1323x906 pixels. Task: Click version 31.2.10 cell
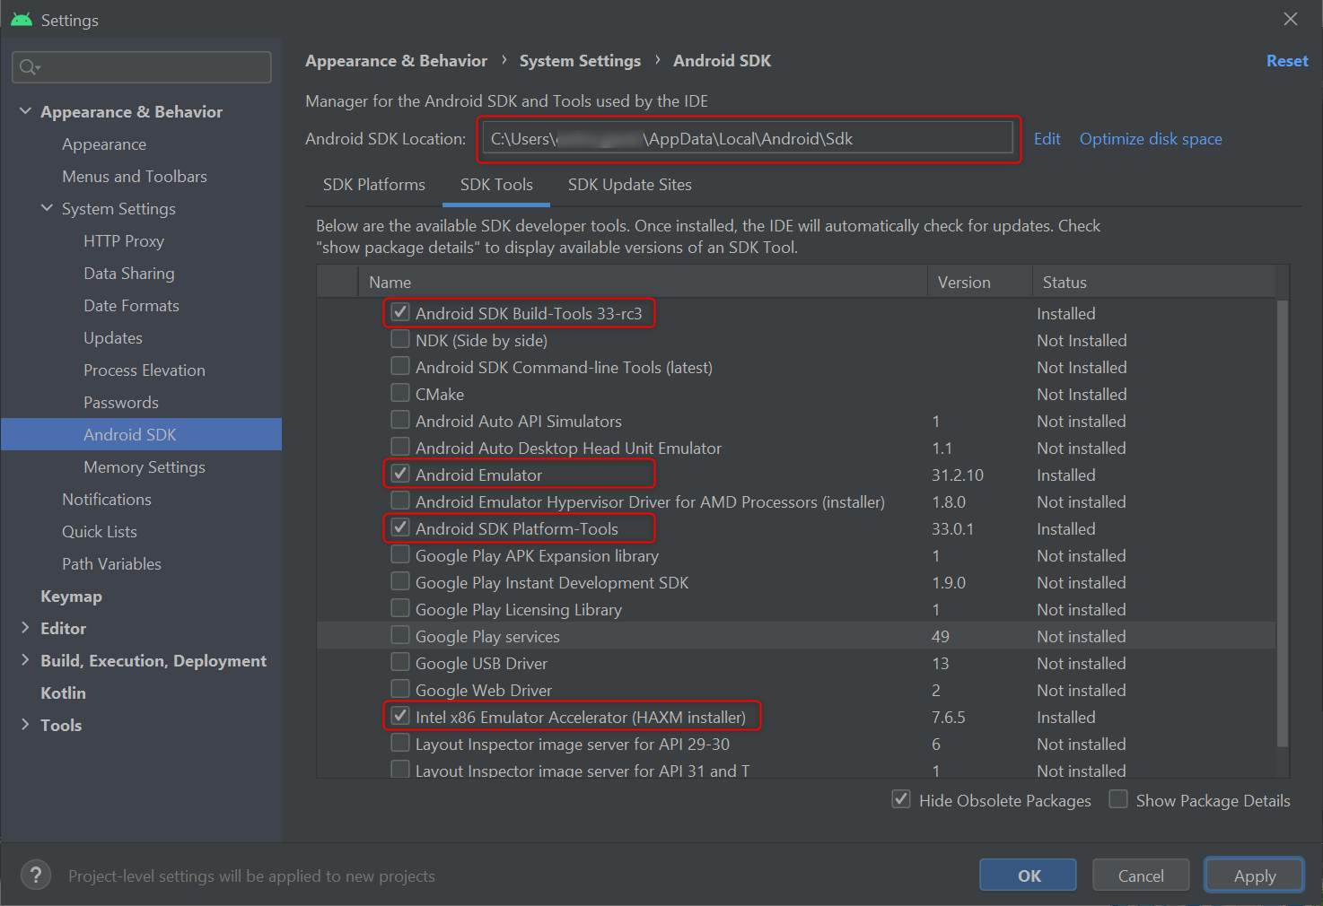(958, 475)
